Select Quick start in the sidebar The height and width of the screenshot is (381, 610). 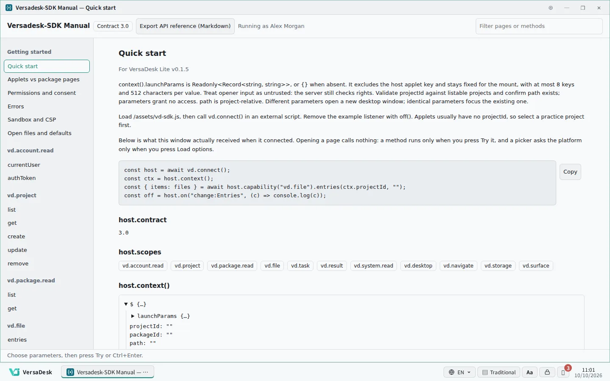click(x=47, y=66)
